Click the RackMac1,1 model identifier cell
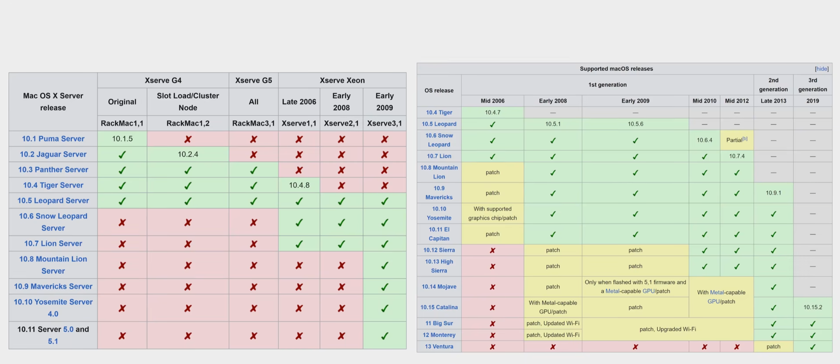The height and width of the screenshot is (364, 840). pos(122,124)
